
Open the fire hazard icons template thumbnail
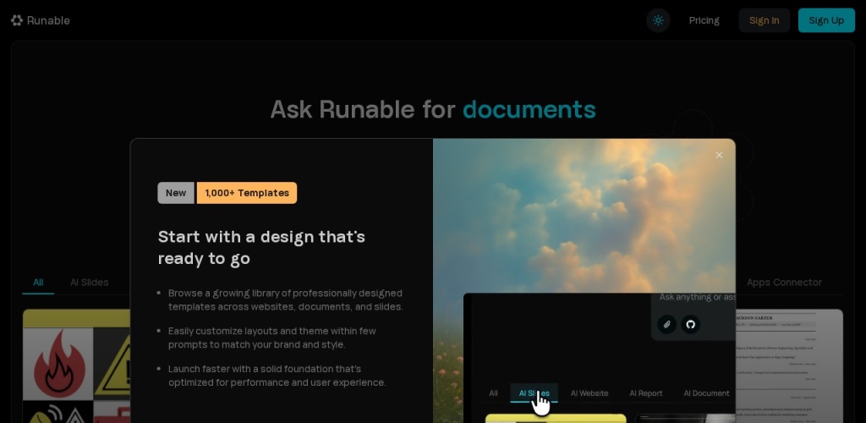click(76, 365)
